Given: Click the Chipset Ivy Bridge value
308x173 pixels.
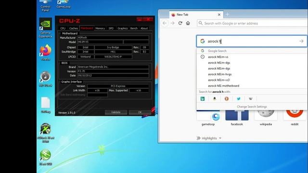Looking at the screenshot, I should pyautogui.click(x=113, y=47).
